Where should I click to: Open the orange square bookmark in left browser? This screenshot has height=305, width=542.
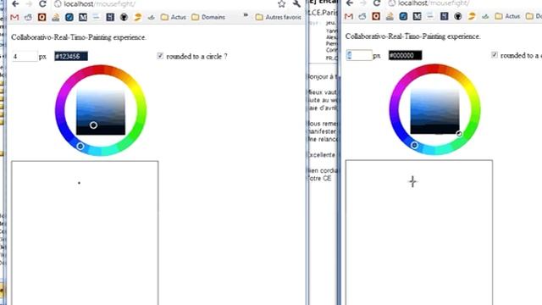click(x=41, y=17)
